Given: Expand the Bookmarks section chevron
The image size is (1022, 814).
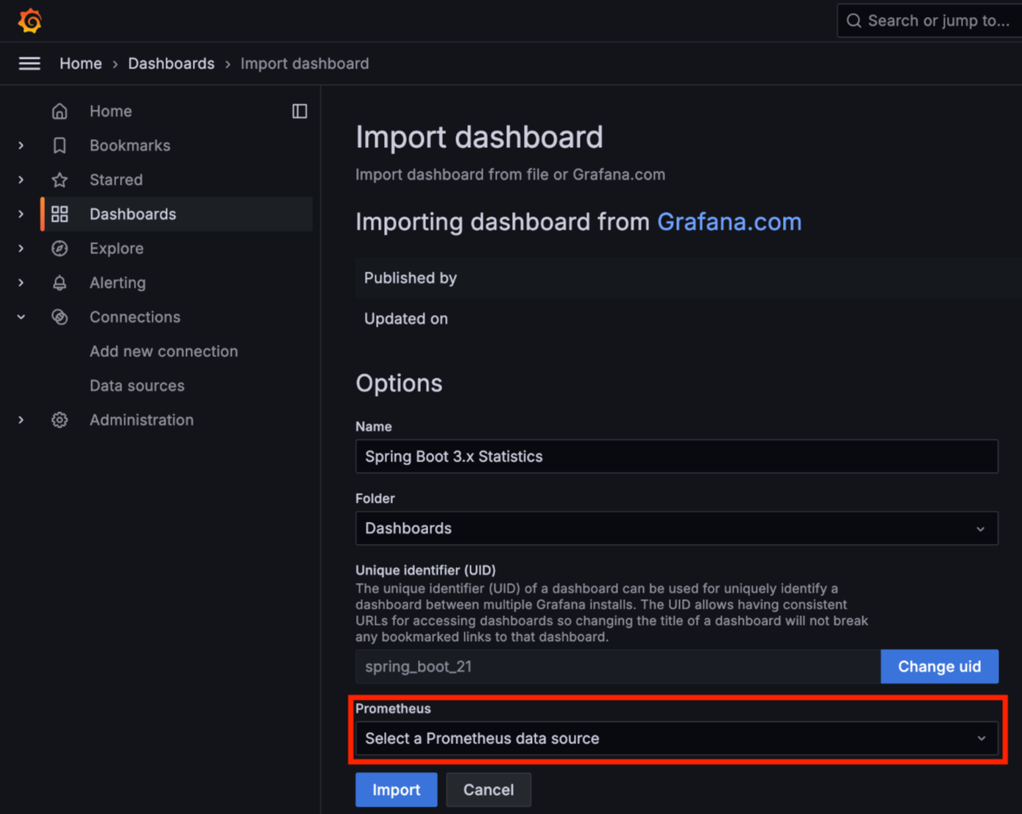Looking at the screenshot, I should 21,146.
